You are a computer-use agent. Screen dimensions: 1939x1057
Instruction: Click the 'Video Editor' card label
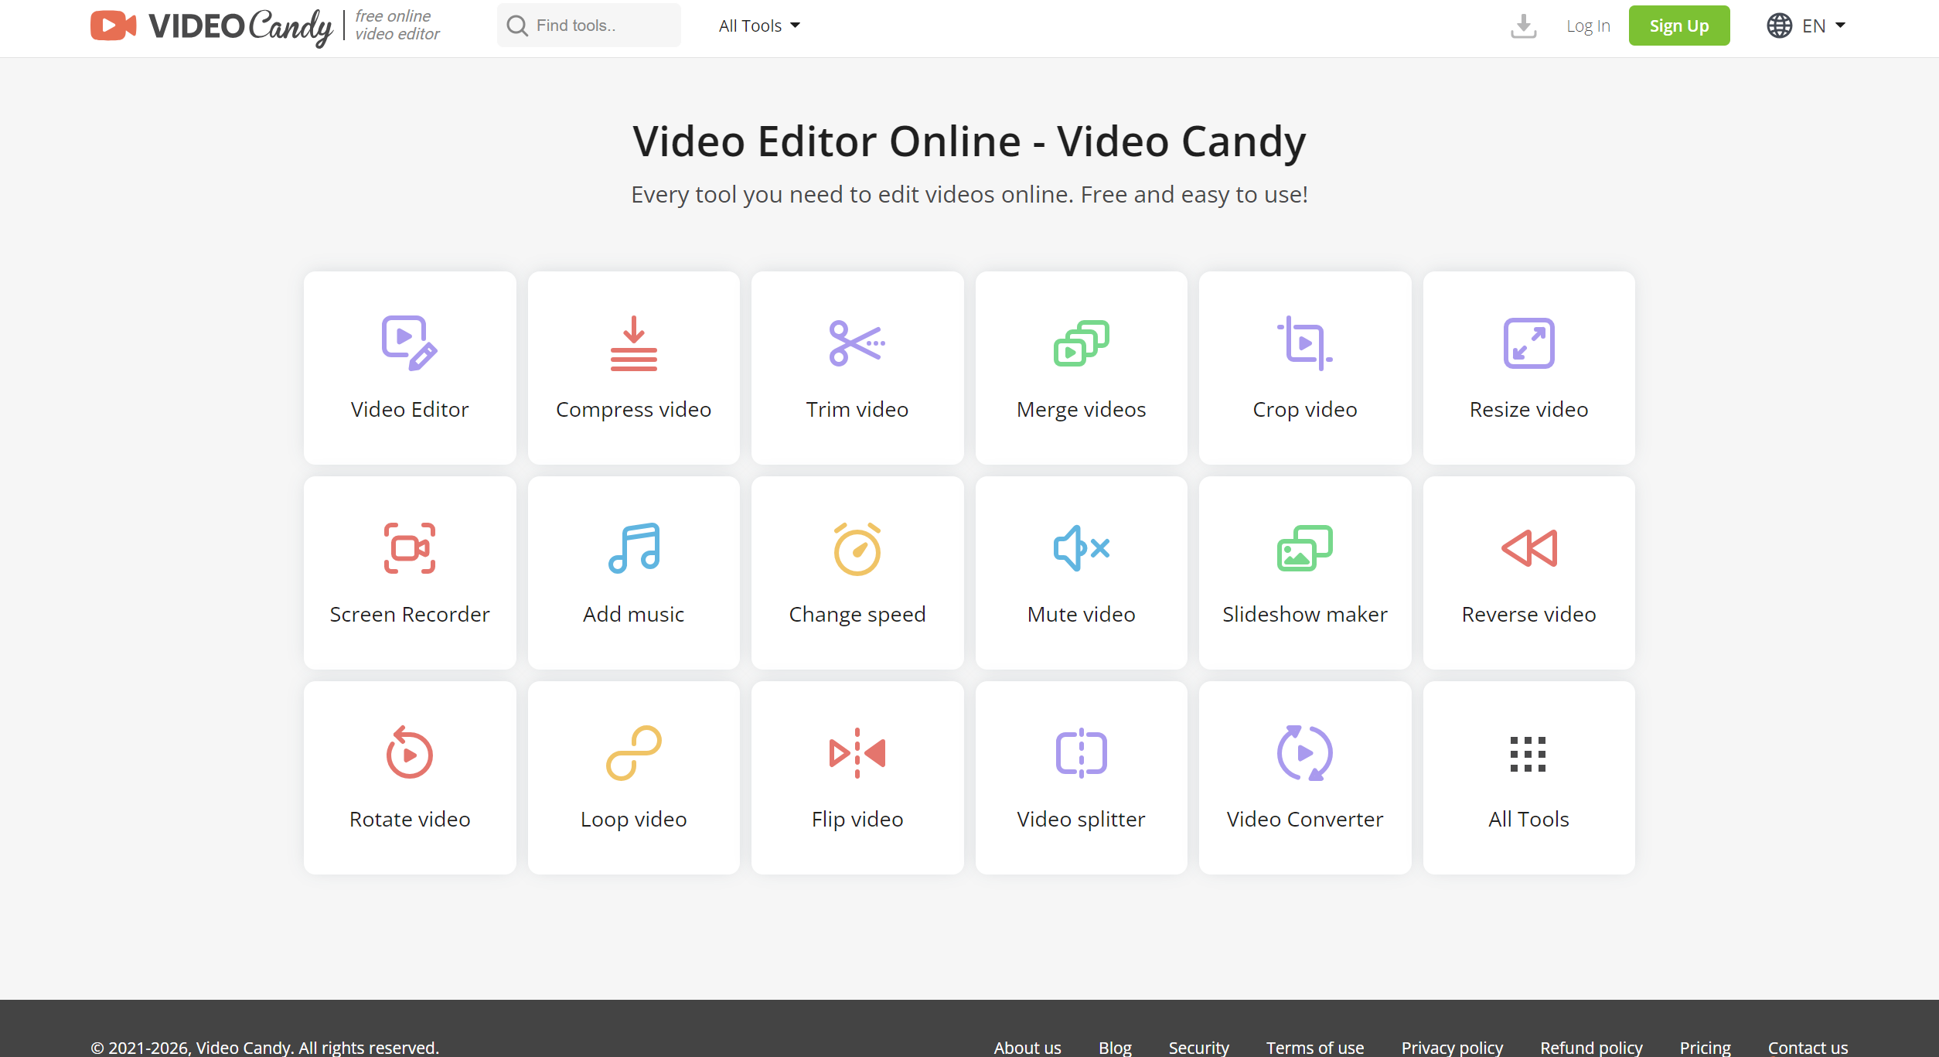(409, 409)
